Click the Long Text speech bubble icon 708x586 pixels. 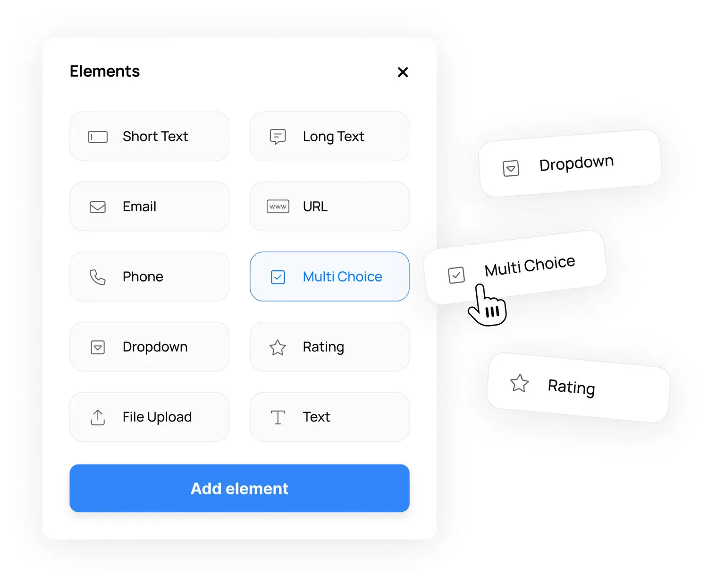[278, 137]
